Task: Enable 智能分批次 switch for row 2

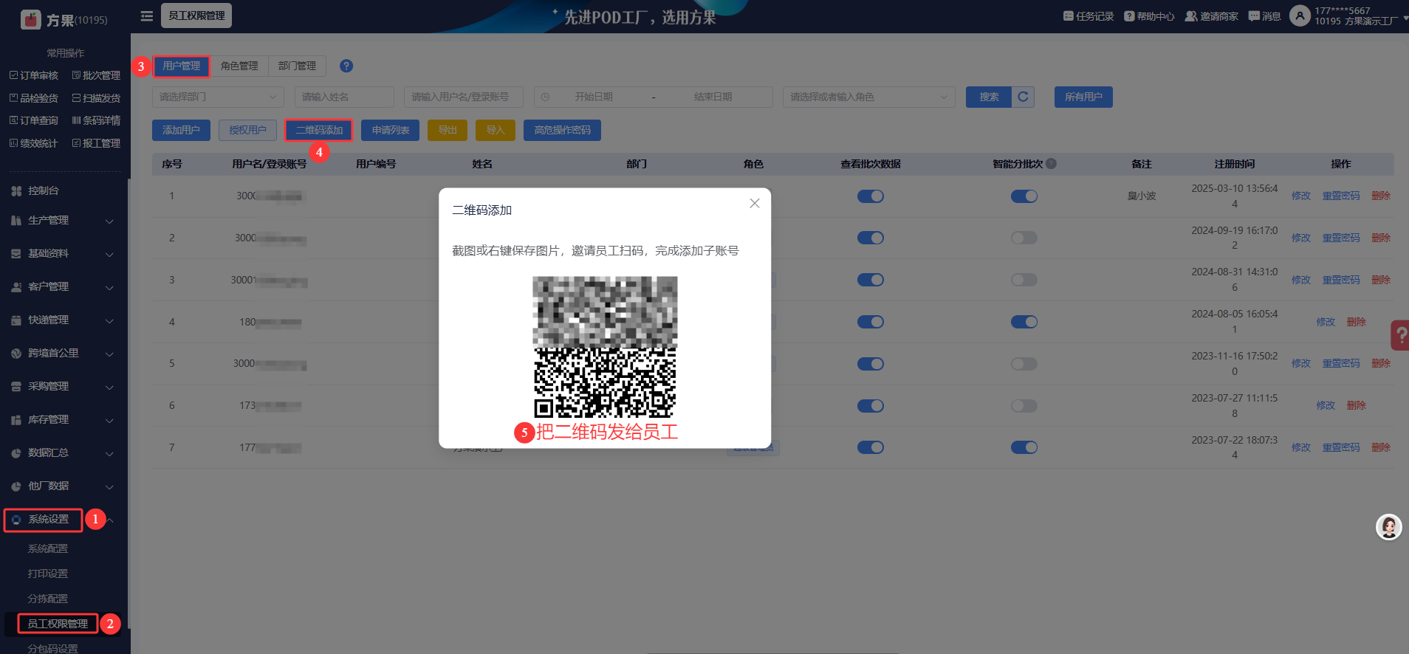Action: (1024, 238)
